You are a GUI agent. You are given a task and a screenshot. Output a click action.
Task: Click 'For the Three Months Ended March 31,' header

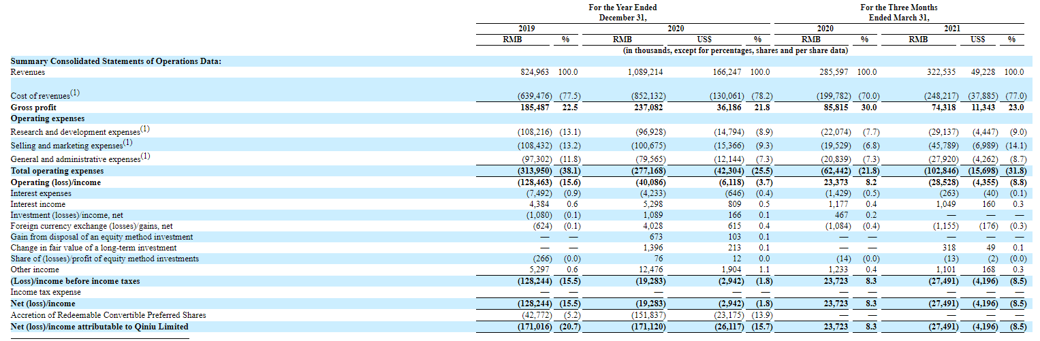click(x=898, y=12)
